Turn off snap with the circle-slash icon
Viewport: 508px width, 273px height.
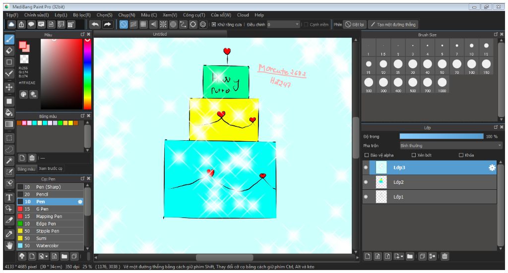tap(124, 25)
